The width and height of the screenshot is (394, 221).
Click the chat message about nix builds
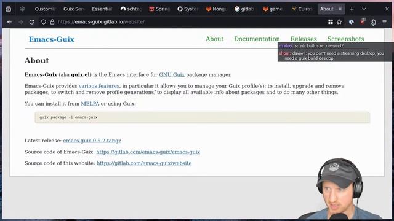pyautogui.click(x=311, y=46)
